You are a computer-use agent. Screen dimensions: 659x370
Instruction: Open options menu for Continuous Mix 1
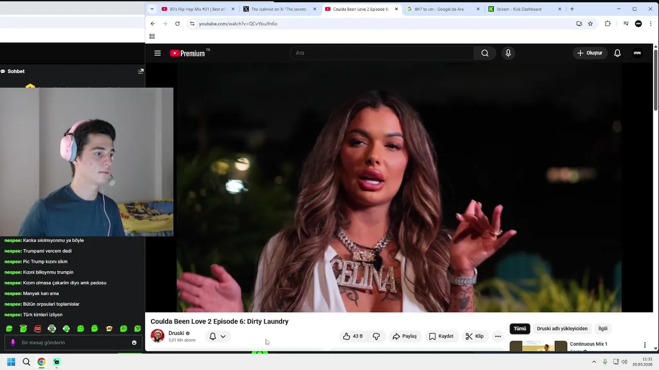645,345
